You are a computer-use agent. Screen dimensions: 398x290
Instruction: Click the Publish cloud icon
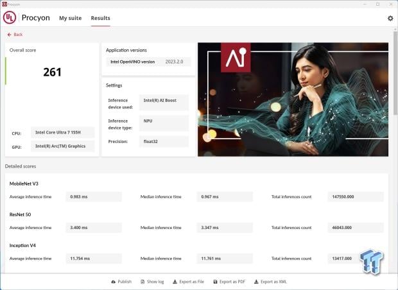point(113,282)
